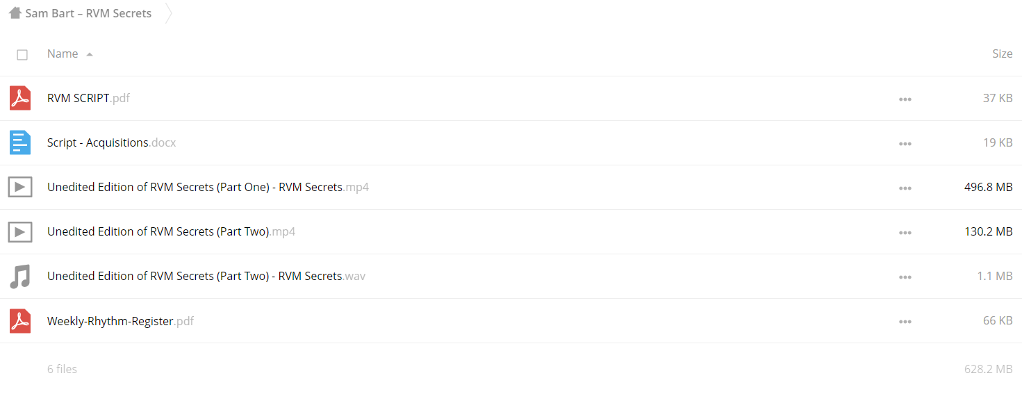Open the RVM SCRIPT.pdf file name
This screenshot has height=394, width=1022.
88,98
